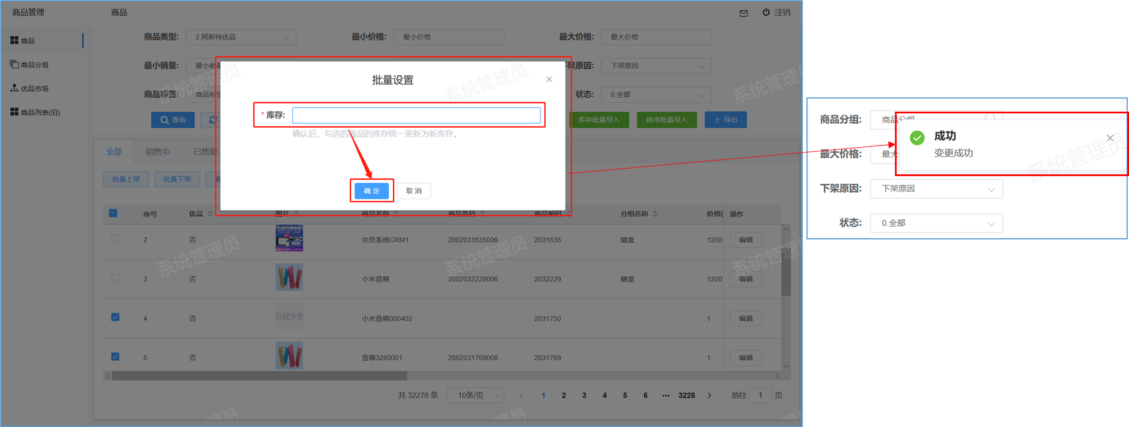
Task: Click the horizontal scrollbar below the table
Action: coord(259,375)
